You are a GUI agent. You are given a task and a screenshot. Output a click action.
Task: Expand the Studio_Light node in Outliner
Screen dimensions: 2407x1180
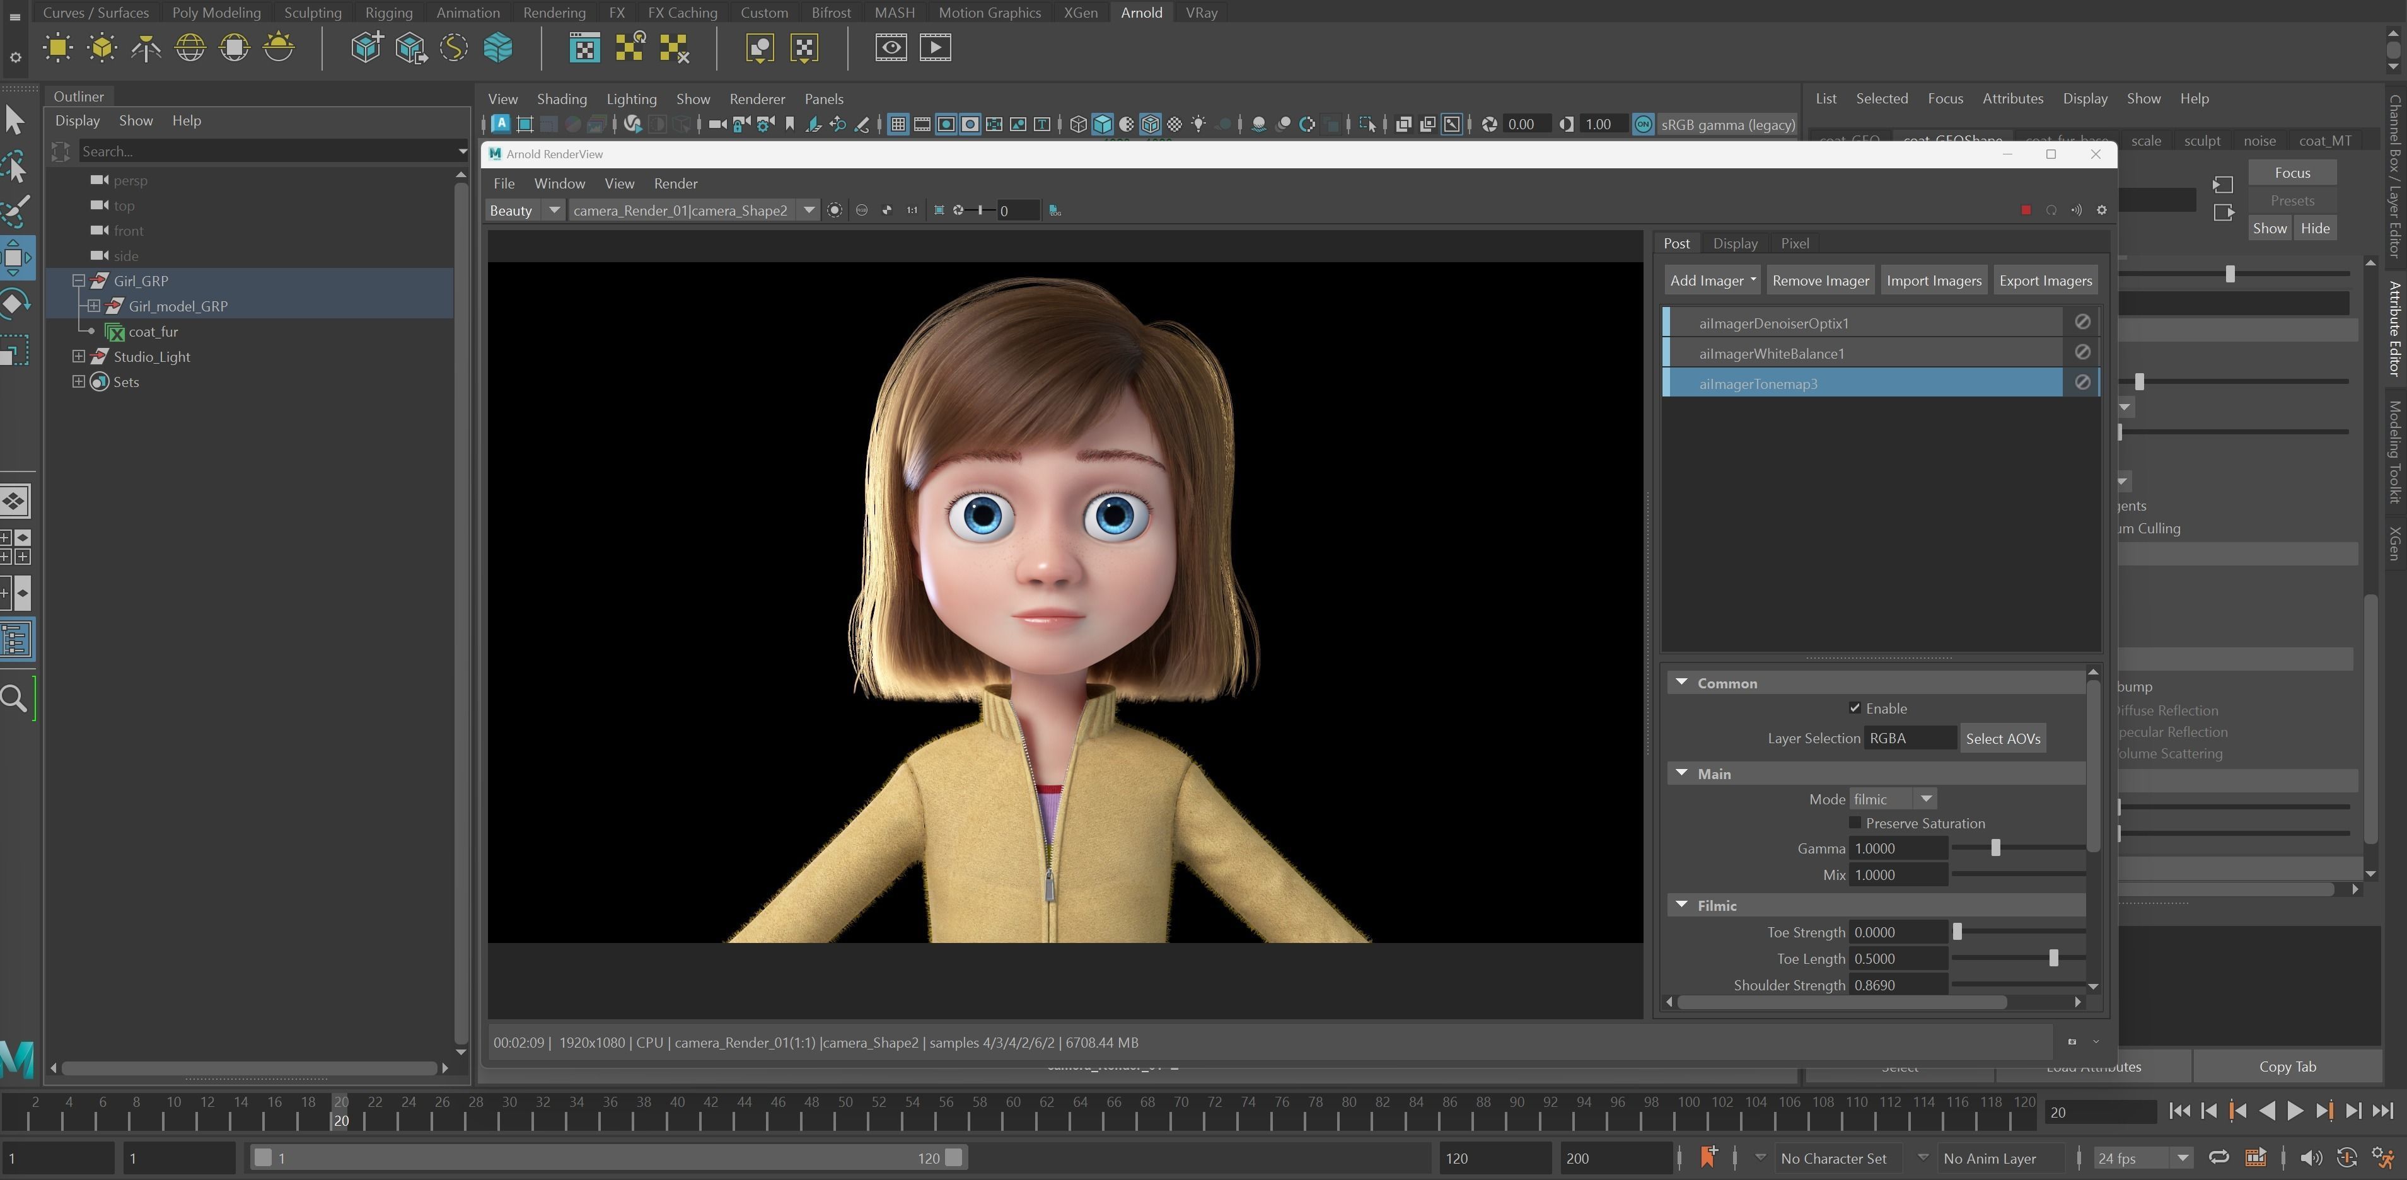(x=78, y=356)
